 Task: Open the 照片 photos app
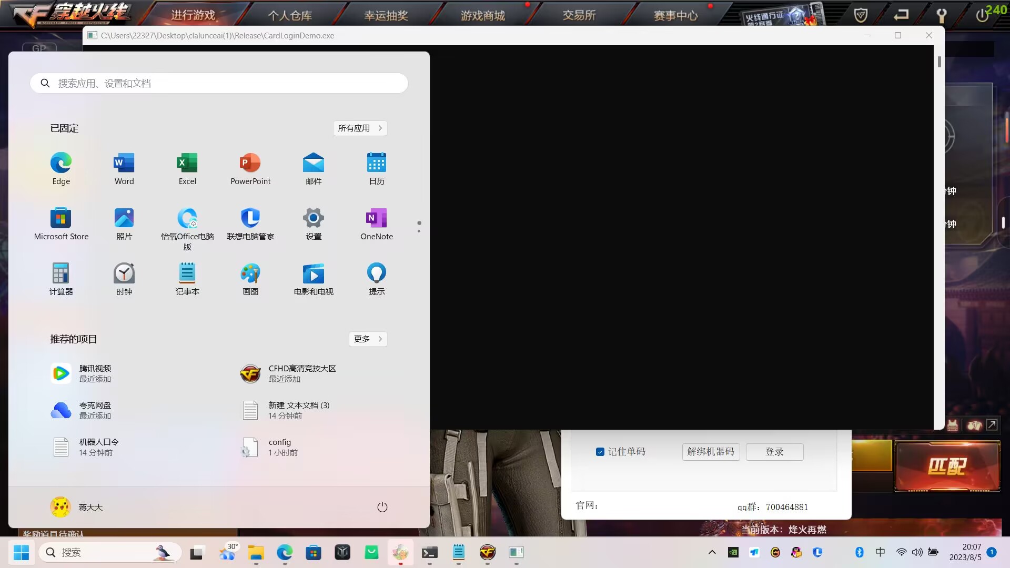click(x=124, y=224)
